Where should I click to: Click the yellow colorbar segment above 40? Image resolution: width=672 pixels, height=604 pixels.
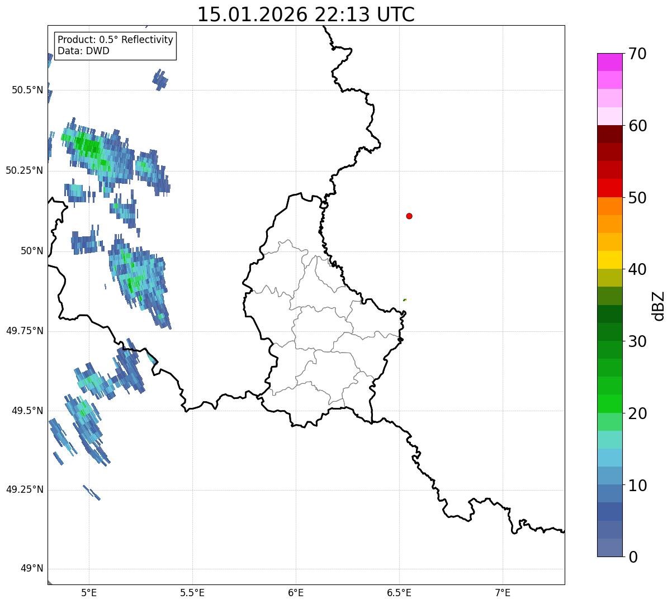pos(609,260)
